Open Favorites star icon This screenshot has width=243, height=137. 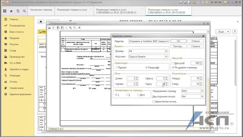pos(11,11)
